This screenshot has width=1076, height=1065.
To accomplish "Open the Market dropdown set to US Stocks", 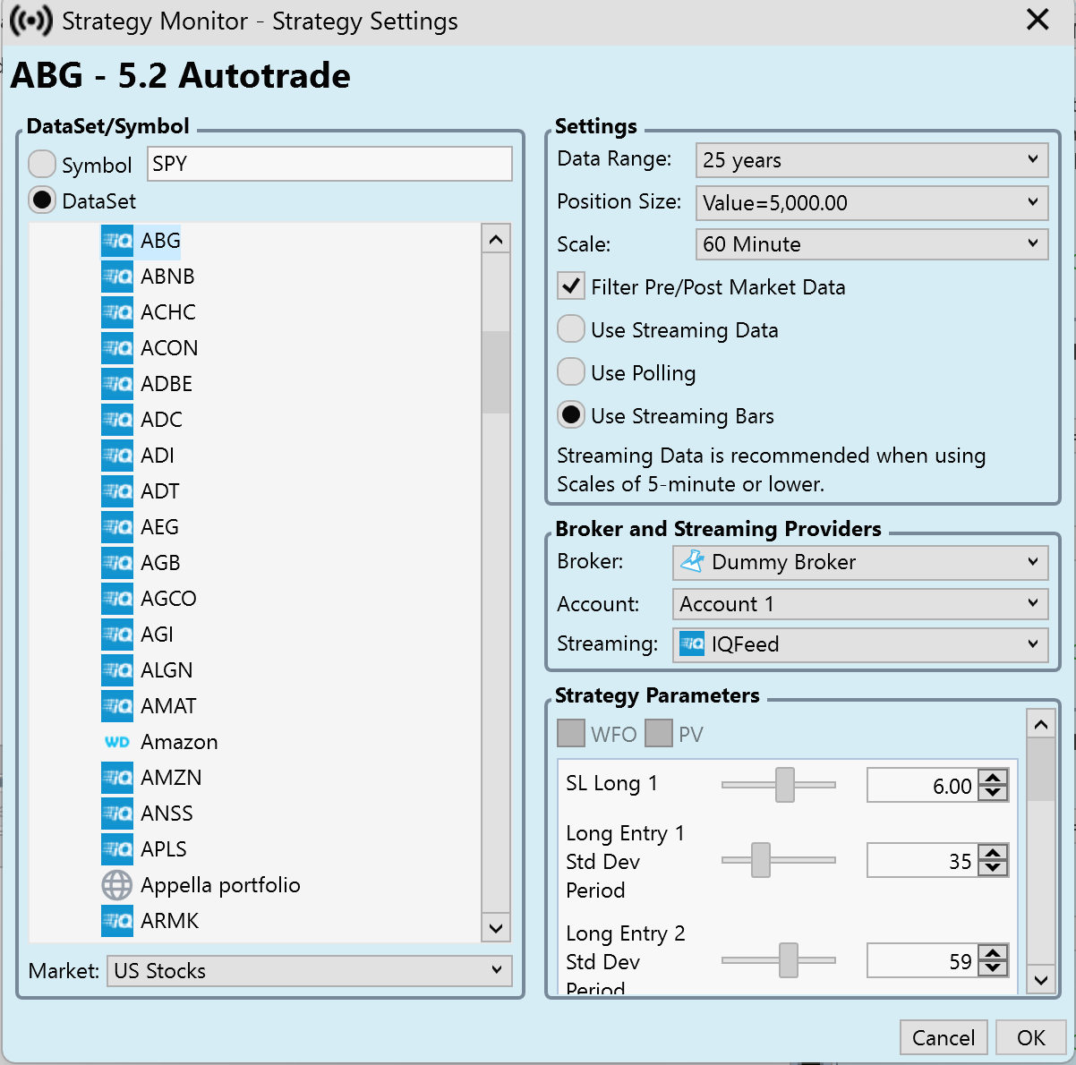I will tap(309, 971).
